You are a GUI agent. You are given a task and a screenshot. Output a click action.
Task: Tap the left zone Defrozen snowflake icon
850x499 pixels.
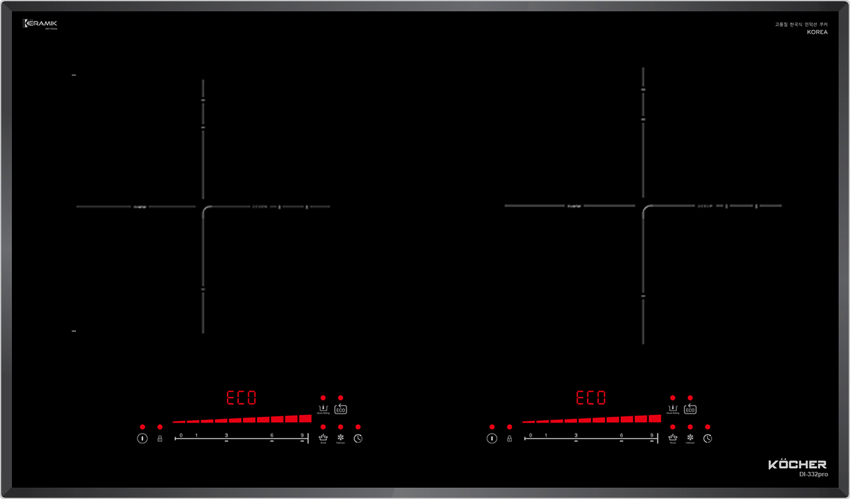point(341,438)
